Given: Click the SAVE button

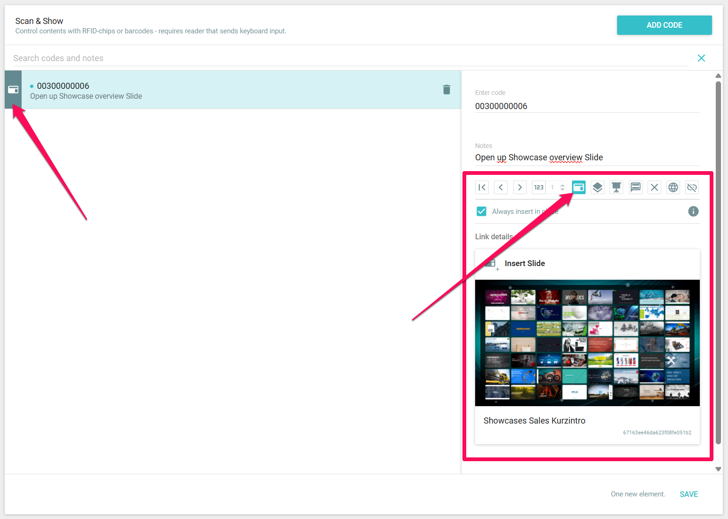Looking at the screenshot, I should pos(689,494).
